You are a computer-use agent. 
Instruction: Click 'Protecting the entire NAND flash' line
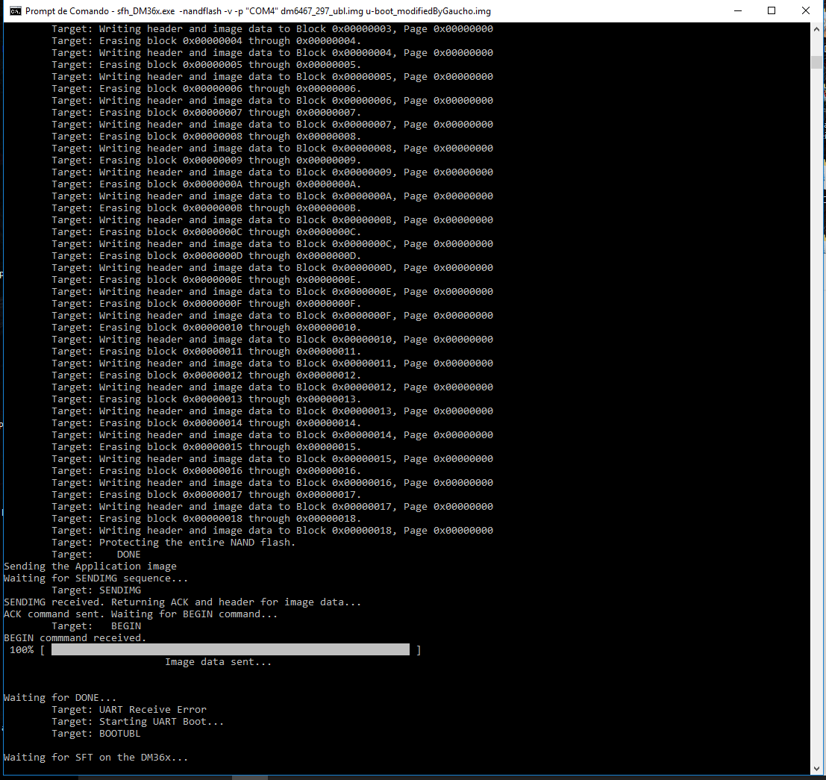coord(173,543)
